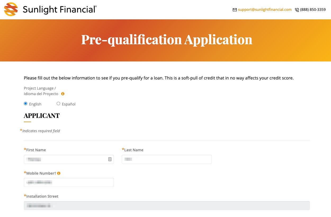Click the (888) 850-3359 phone number

[x=313, y=10]
